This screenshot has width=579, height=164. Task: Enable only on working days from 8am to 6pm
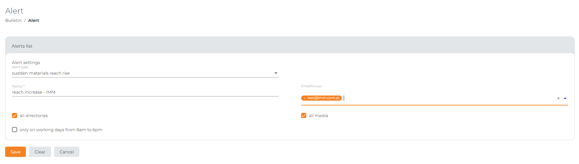click(15, 130)
